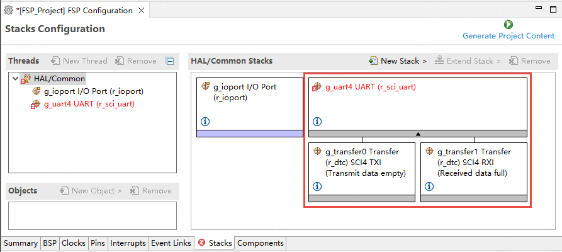The height and width of the screenshot is (252, 562).
Task: Collapse the HAL/Common tree node
Action: 16,79
